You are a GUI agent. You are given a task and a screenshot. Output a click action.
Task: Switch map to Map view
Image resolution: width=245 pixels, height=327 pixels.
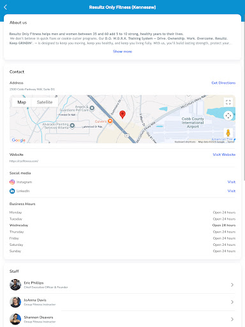22,102
